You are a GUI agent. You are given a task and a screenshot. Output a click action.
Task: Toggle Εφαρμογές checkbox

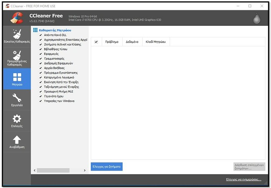click(40, 54)
